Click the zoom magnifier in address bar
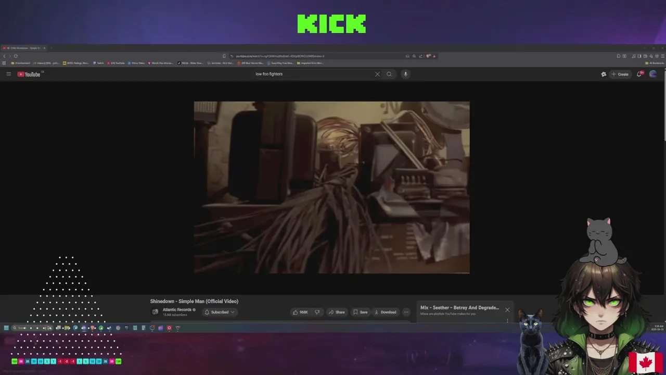 [x=414, y=56]
